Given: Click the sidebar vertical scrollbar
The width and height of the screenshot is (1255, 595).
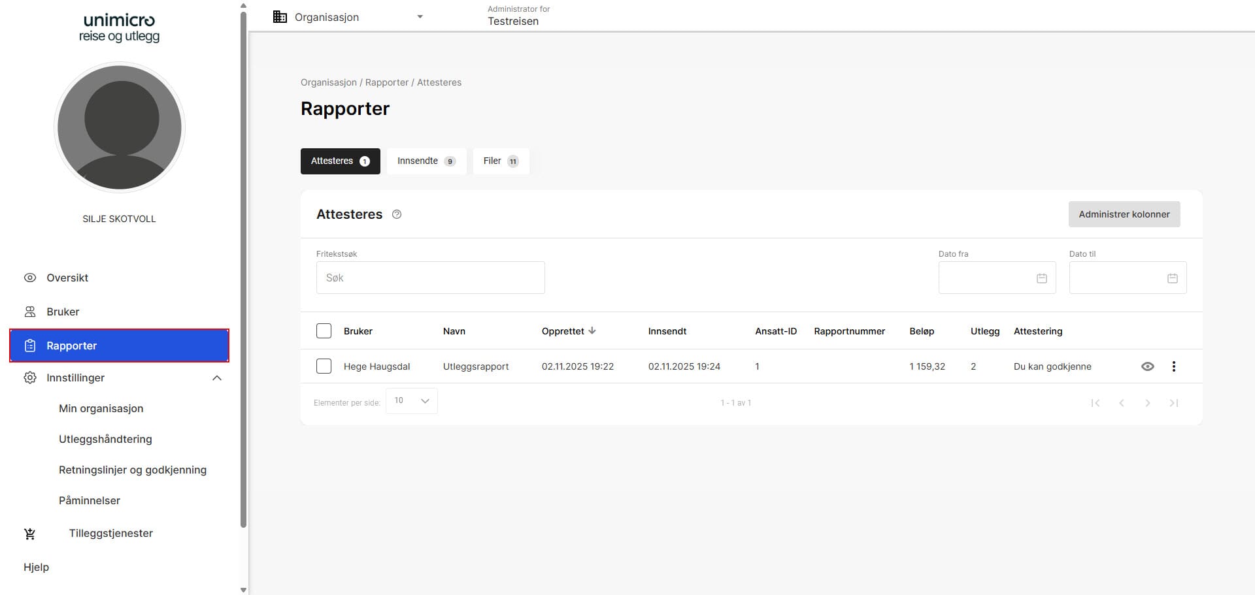Looking at the screenshot, I should (x=243, y=261).
